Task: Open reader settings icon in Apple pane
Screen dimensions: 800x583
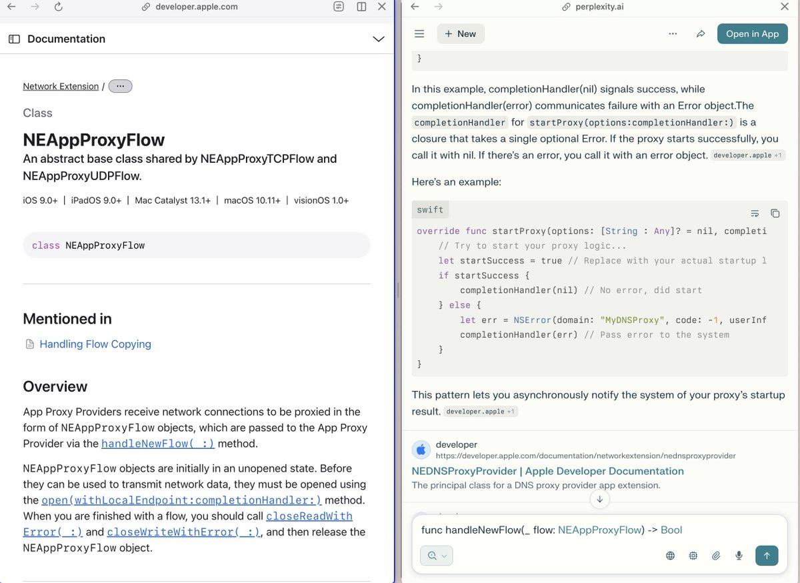Action: [x=339, y=7]
